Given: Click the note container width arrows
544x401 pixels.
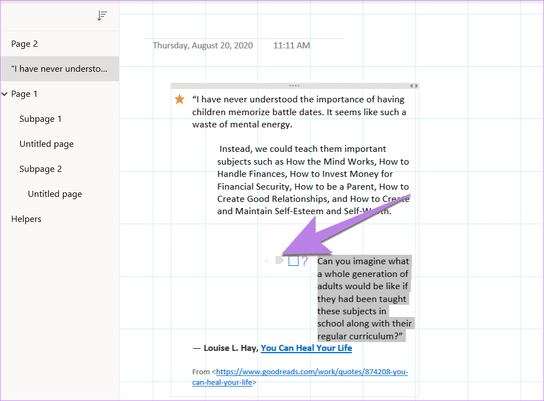Looking at the screenshot, I should [413, 86].
